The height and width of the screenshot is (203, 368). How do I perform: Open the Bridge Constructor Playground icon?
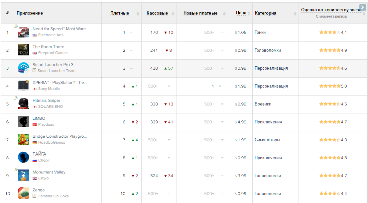(x=24, y=140)
